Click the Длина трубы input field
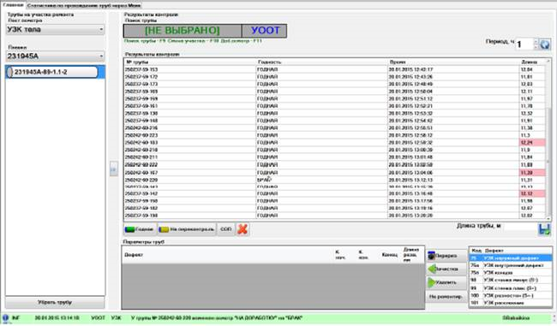This screenshot has height=326, width=557. (x=520, y=227)
